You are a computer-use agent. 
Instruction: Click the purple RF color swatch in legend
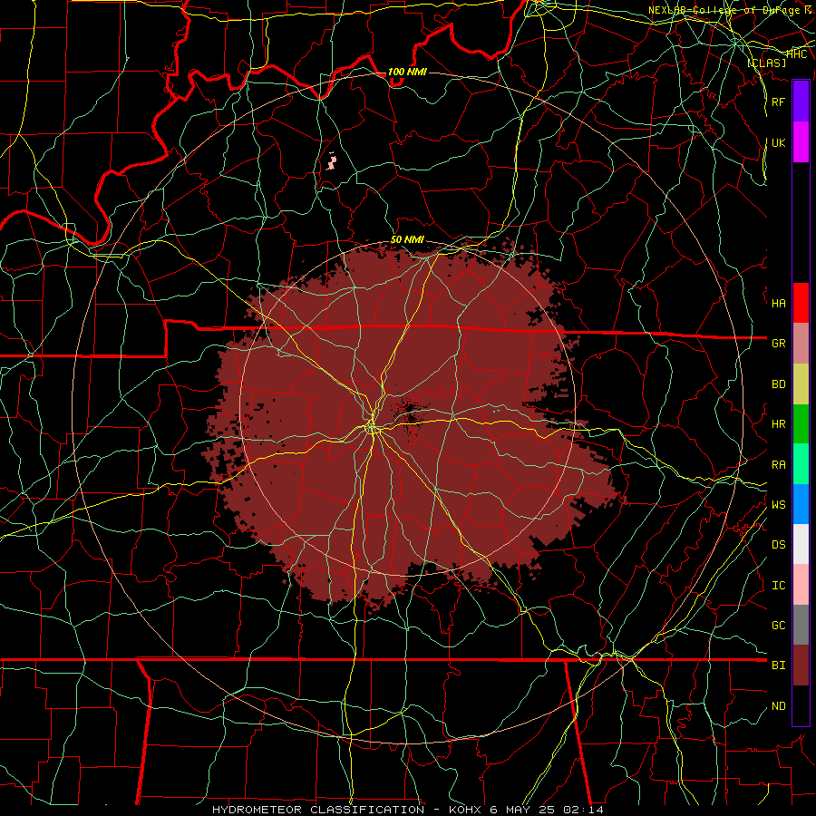801,102
